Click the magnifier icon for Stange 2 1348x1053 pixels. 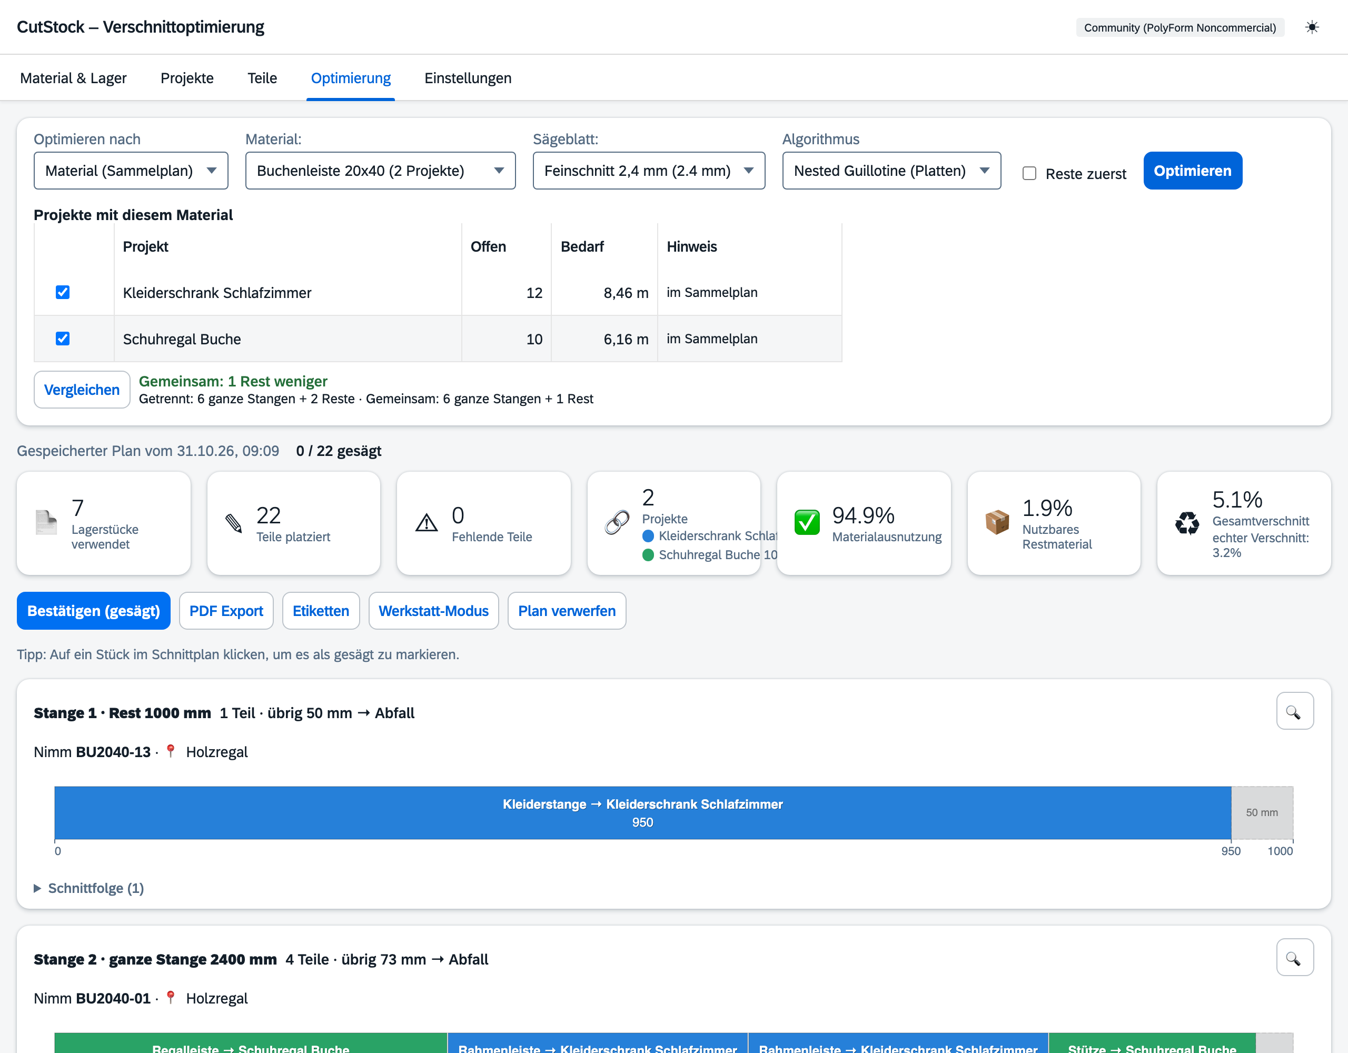click(x=1294, y=958)
